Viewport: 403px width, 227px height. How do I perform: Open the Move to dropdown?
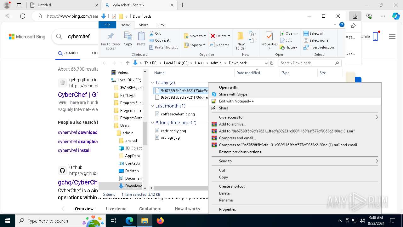[195, 36]
